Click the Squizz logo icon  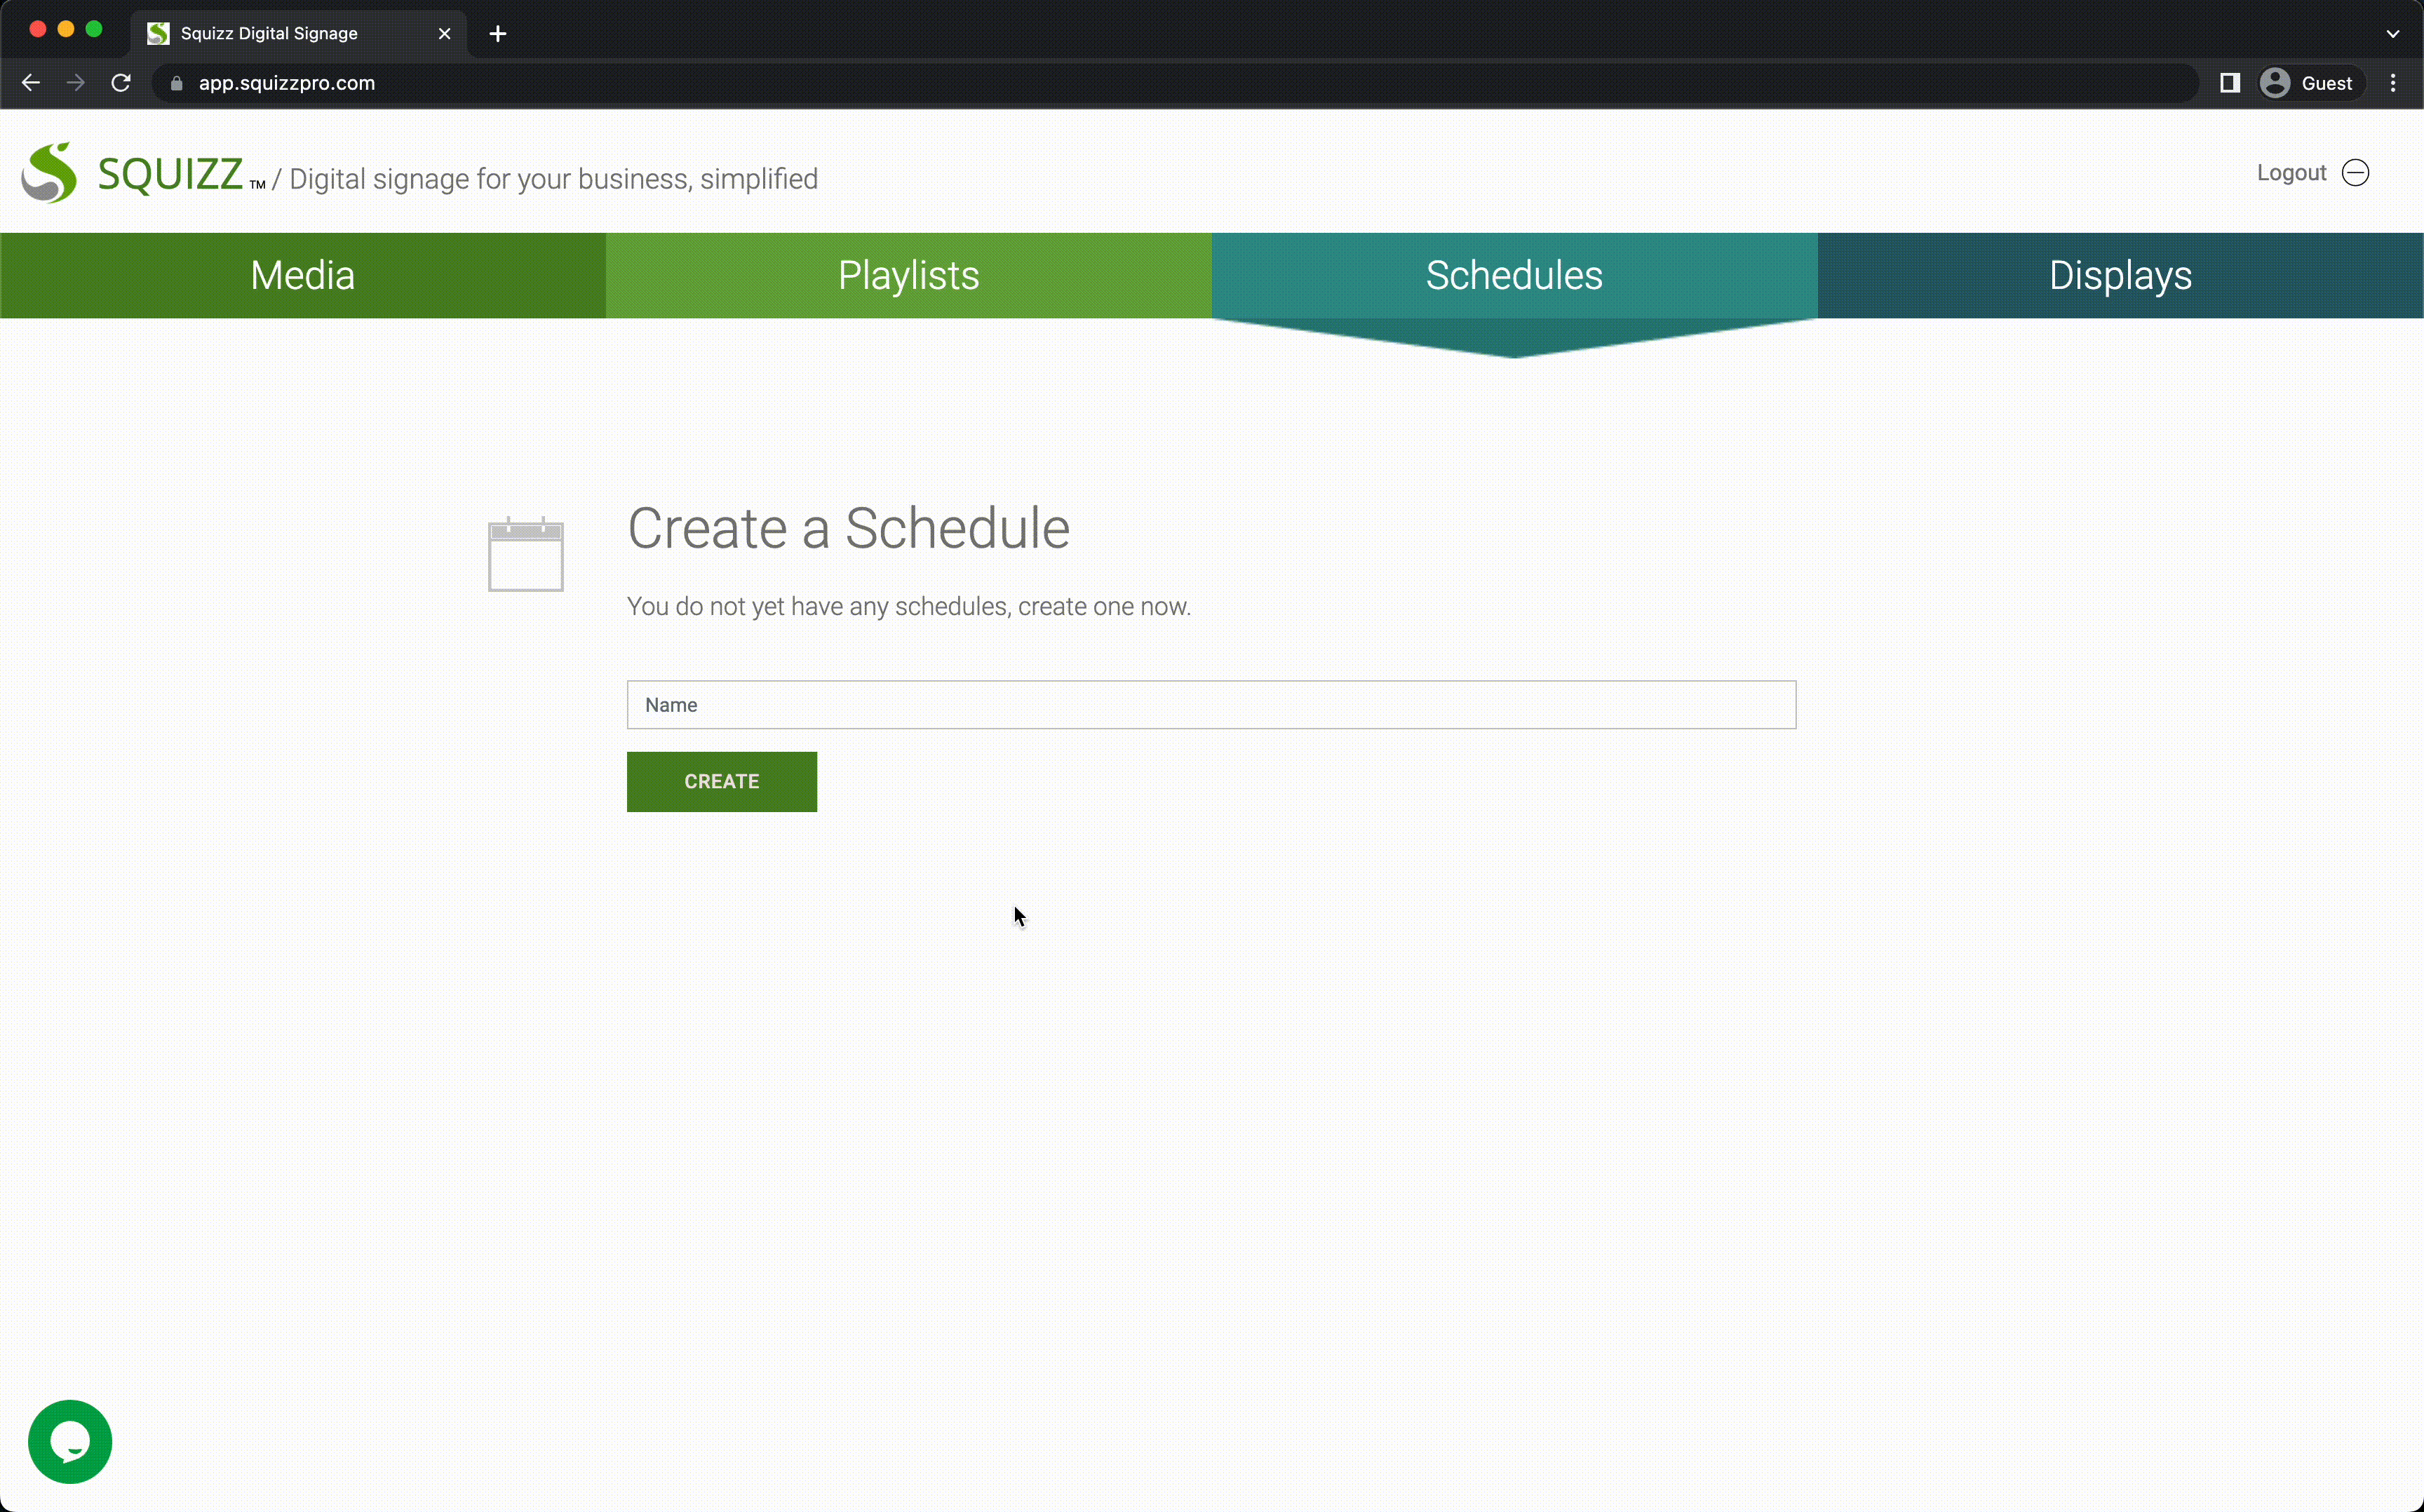49,173
